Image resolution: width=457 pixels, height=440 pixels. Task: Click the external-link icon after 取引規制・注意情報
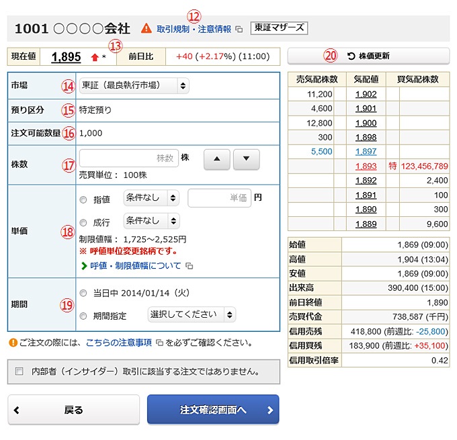[x=239, y=30]
